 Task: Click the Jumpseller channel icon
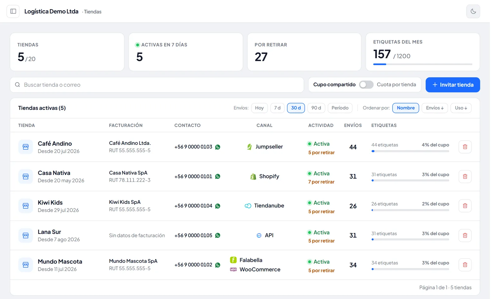click(249, 147)
